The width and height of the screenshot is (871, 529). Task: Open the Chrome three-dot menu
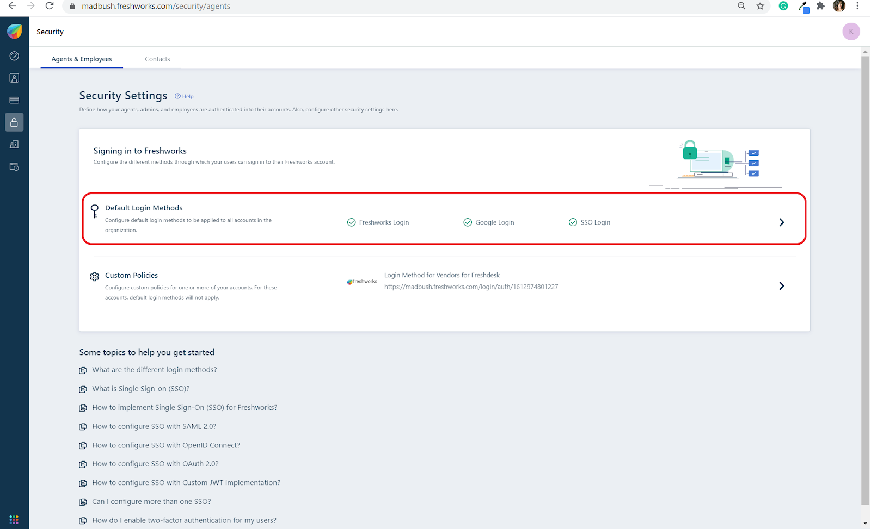[x=857, y=6]
